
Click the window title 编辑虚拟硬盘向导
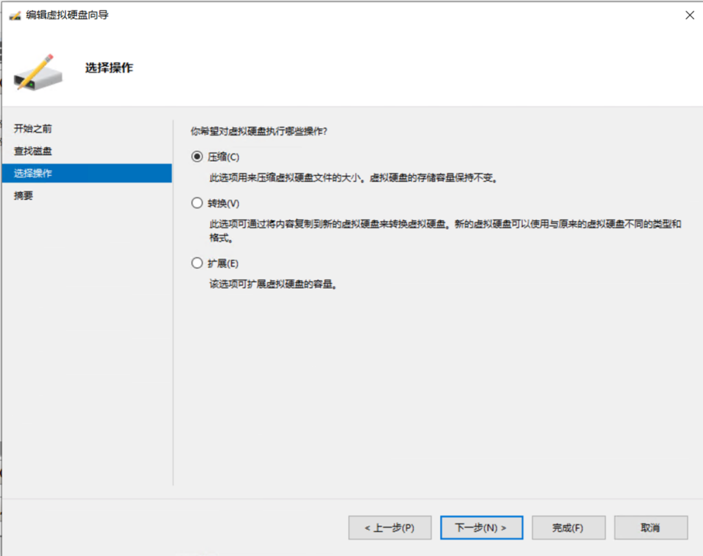(x=67, y=15)
